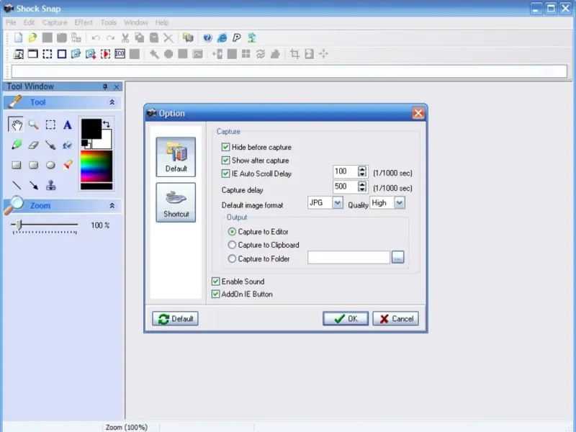Click the Internet Explorer toolbar icon
This screenshot has height=432, width=576.
point(222,37)
